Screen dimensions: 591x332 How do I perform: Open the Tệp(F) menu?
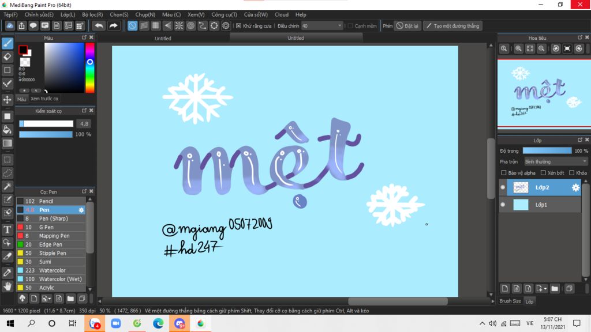pyautogui.click(x=10, y=14)
